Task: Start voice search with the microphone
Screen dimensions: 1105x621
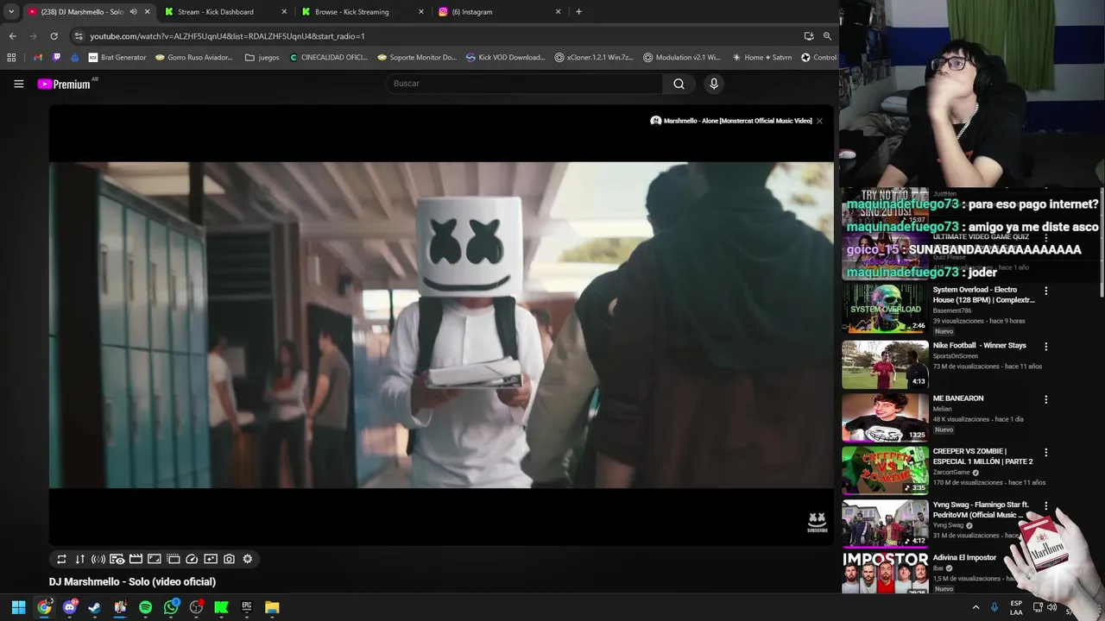Action: point(714,84)
